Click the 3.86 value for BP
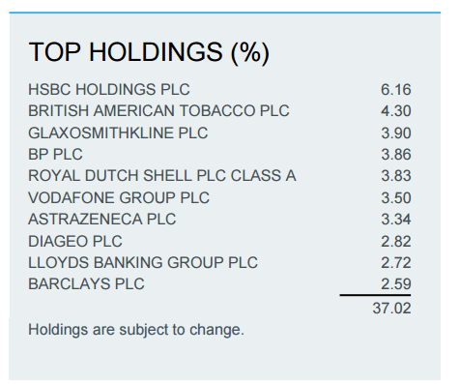The height and width of the screenshot is (384, 460). pos(396,154)
